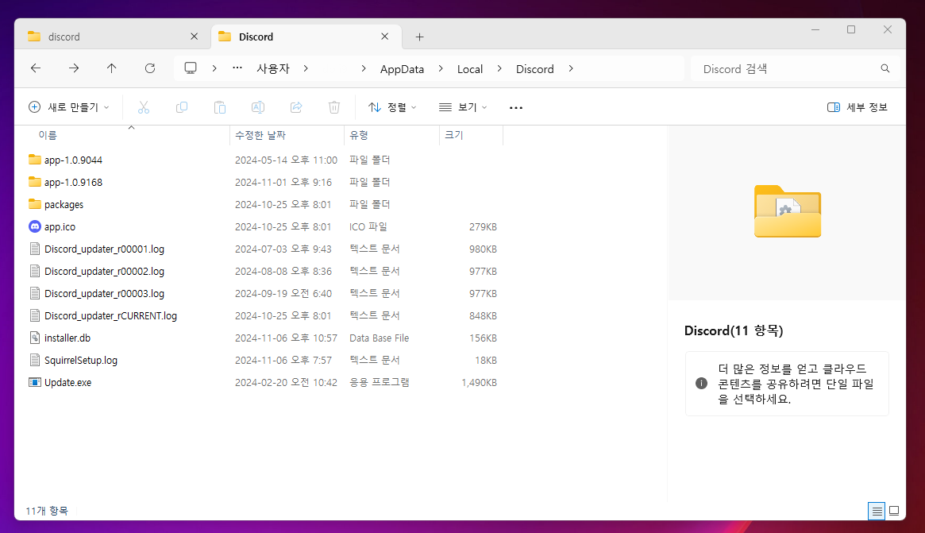Select the installer.db file icon
This screenshot has width=925, height=533.
coord(35,338)
